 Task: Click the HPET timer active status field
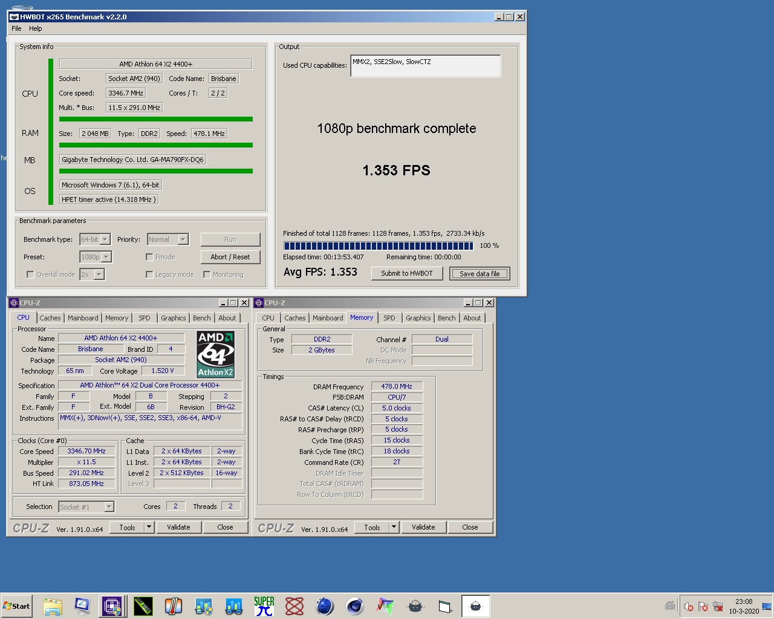coord(109,199)
